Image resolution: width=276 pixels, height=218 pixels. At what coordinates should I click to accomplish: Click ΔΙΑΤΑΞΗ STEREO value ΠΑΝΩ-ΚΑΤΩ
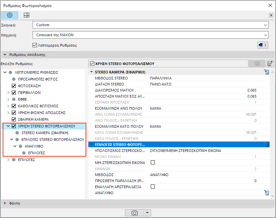(x=161, y=84)
